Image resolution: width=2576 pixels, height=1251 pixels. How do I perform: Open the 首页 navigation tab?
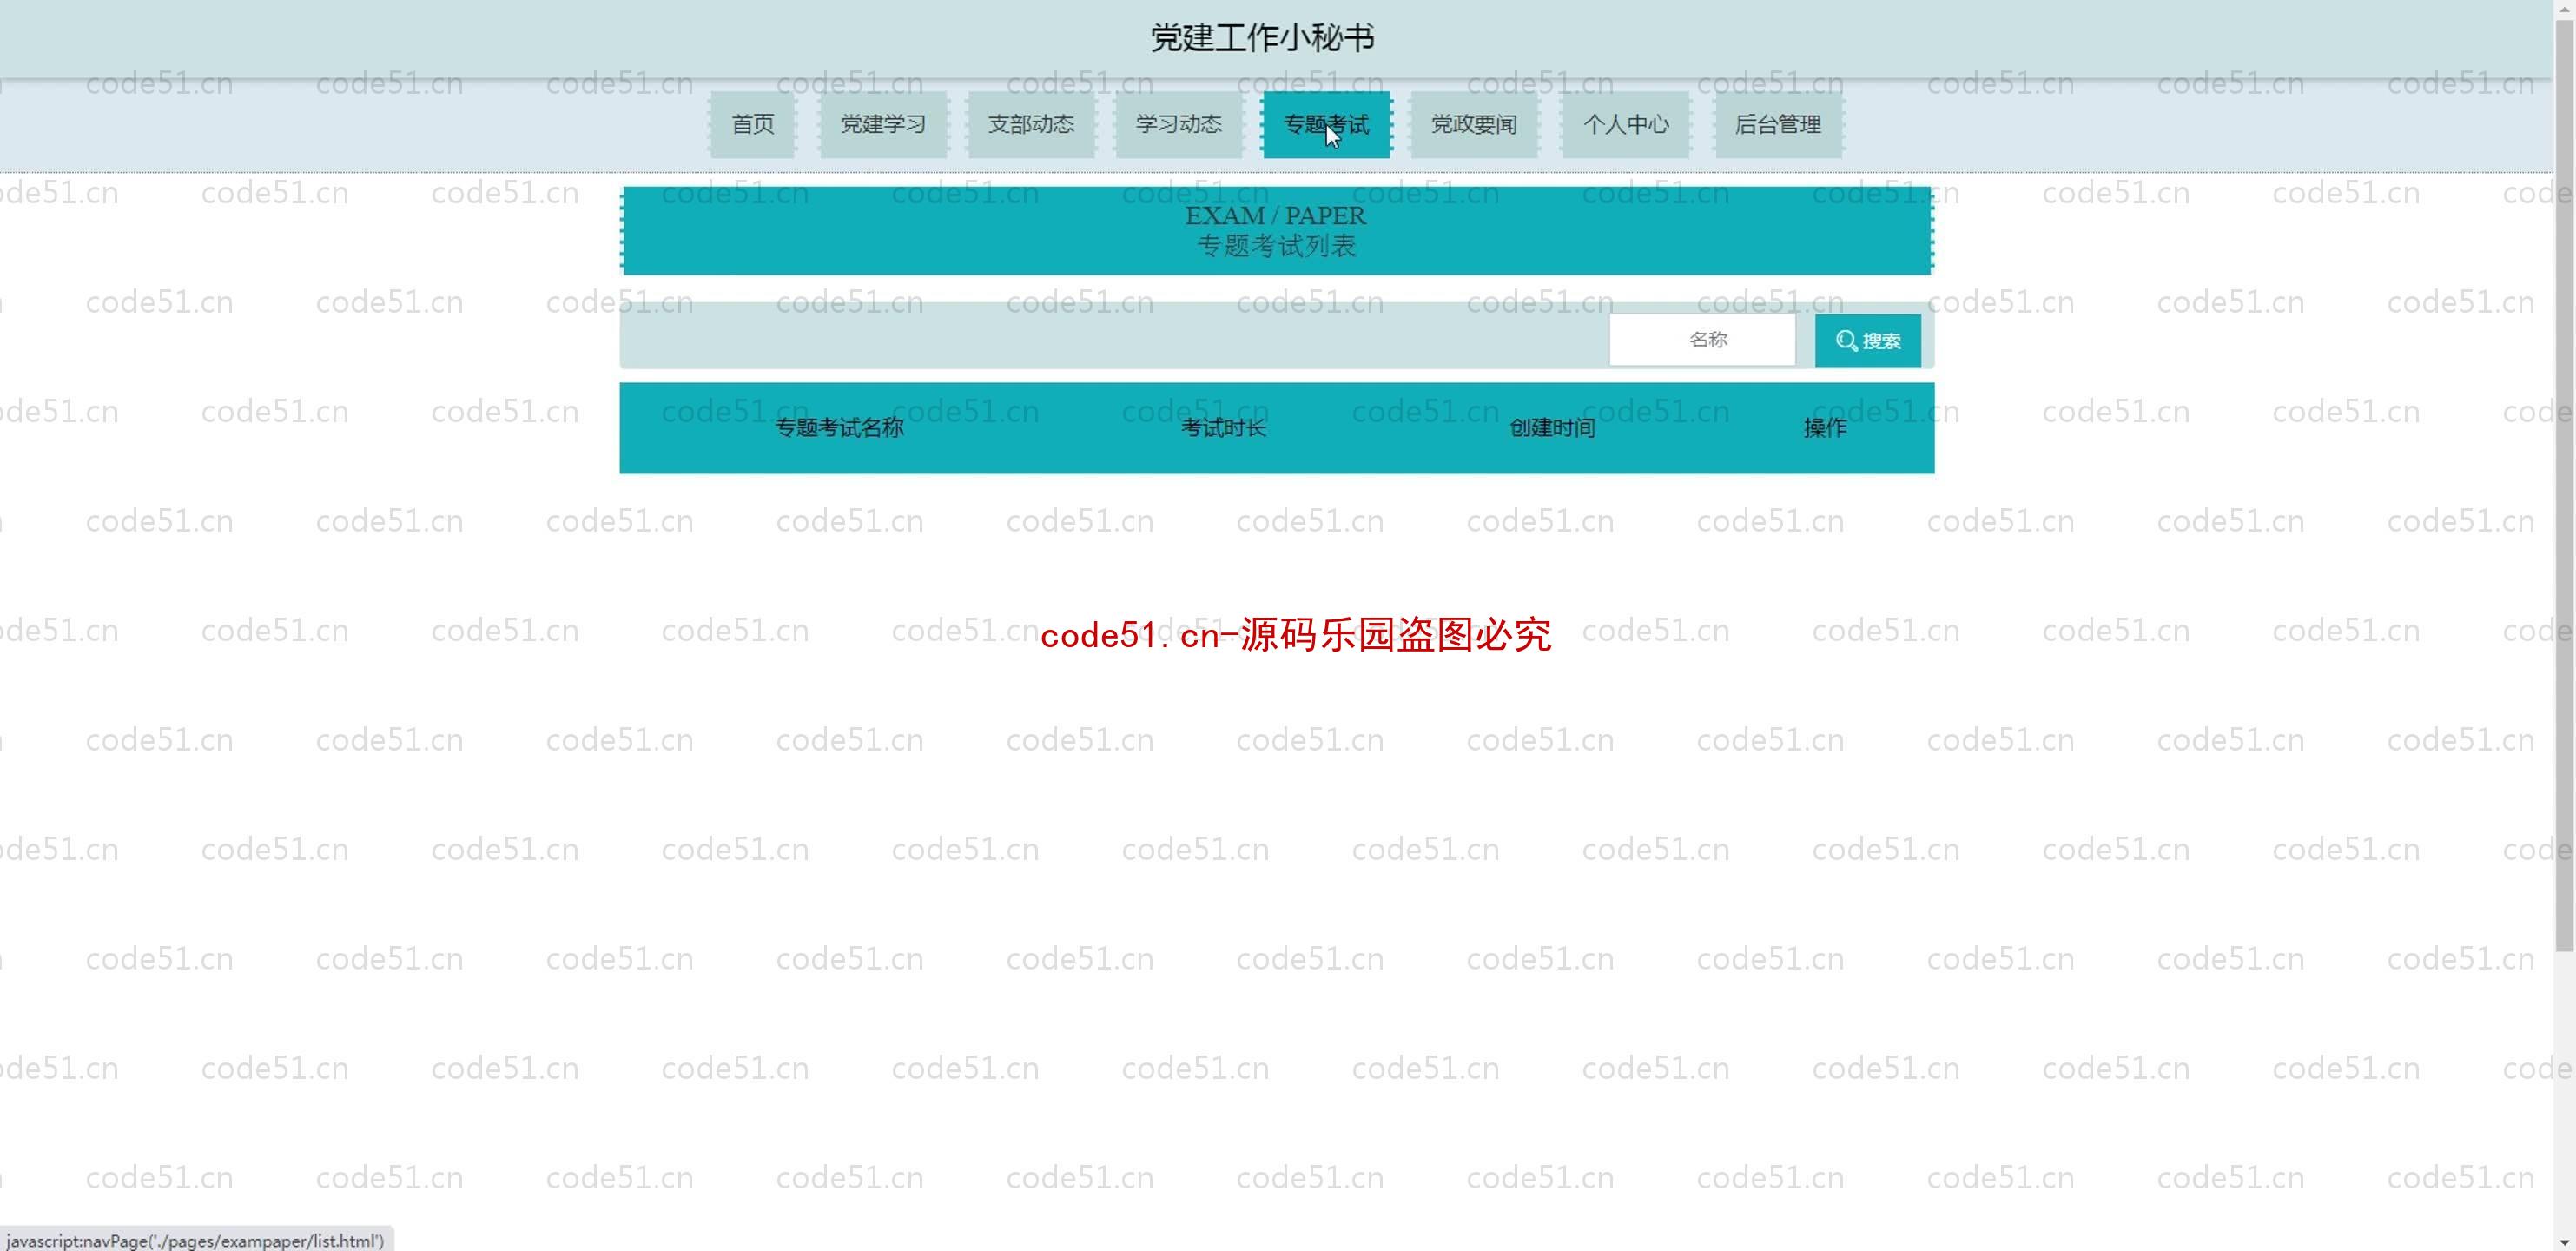click(753, 125)
